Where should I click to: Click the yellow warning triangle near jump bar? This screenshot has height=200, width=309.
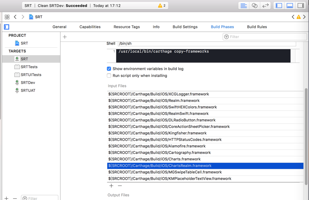coord(298,16)
